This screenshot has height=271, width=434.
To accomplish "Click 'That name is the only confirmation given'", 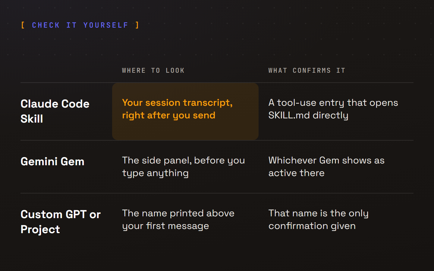I will pyautogui.click(x=318, y=220).
